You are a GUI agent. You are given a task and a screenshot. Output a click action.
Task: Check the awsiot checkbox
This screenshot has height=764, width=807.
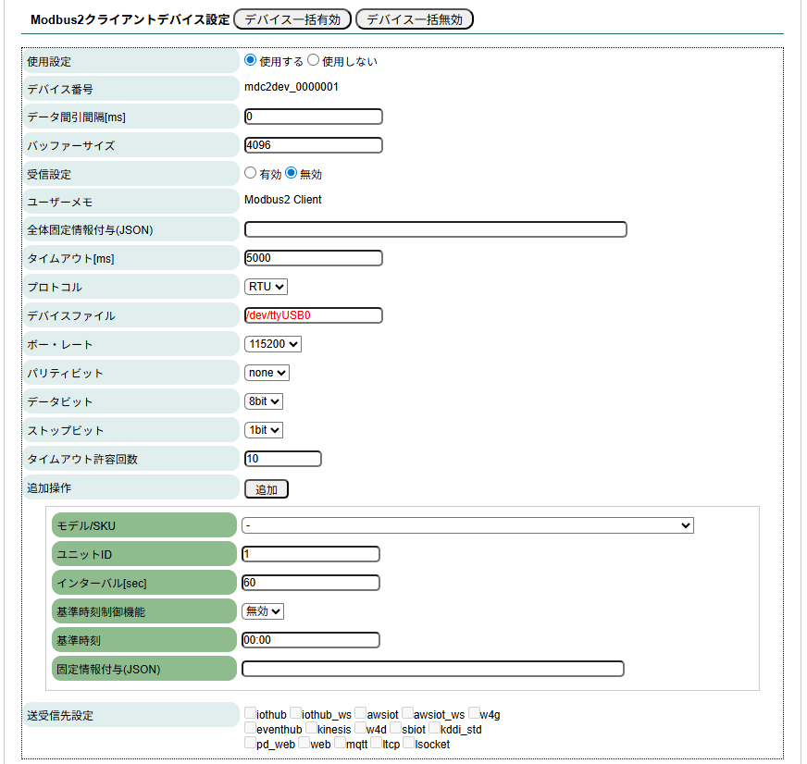pos(360,713)
